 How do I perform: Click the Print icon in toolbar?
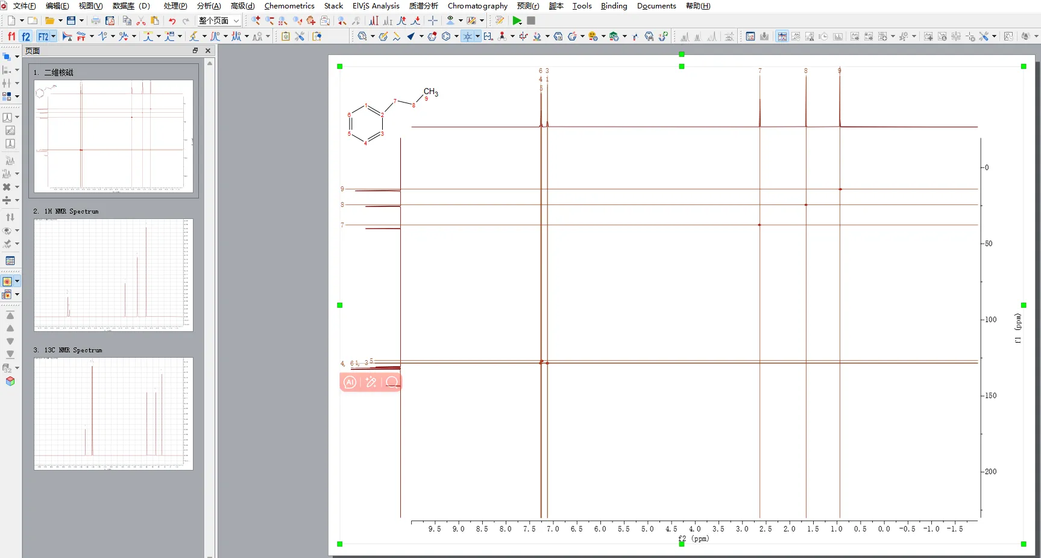click(96, 21)
